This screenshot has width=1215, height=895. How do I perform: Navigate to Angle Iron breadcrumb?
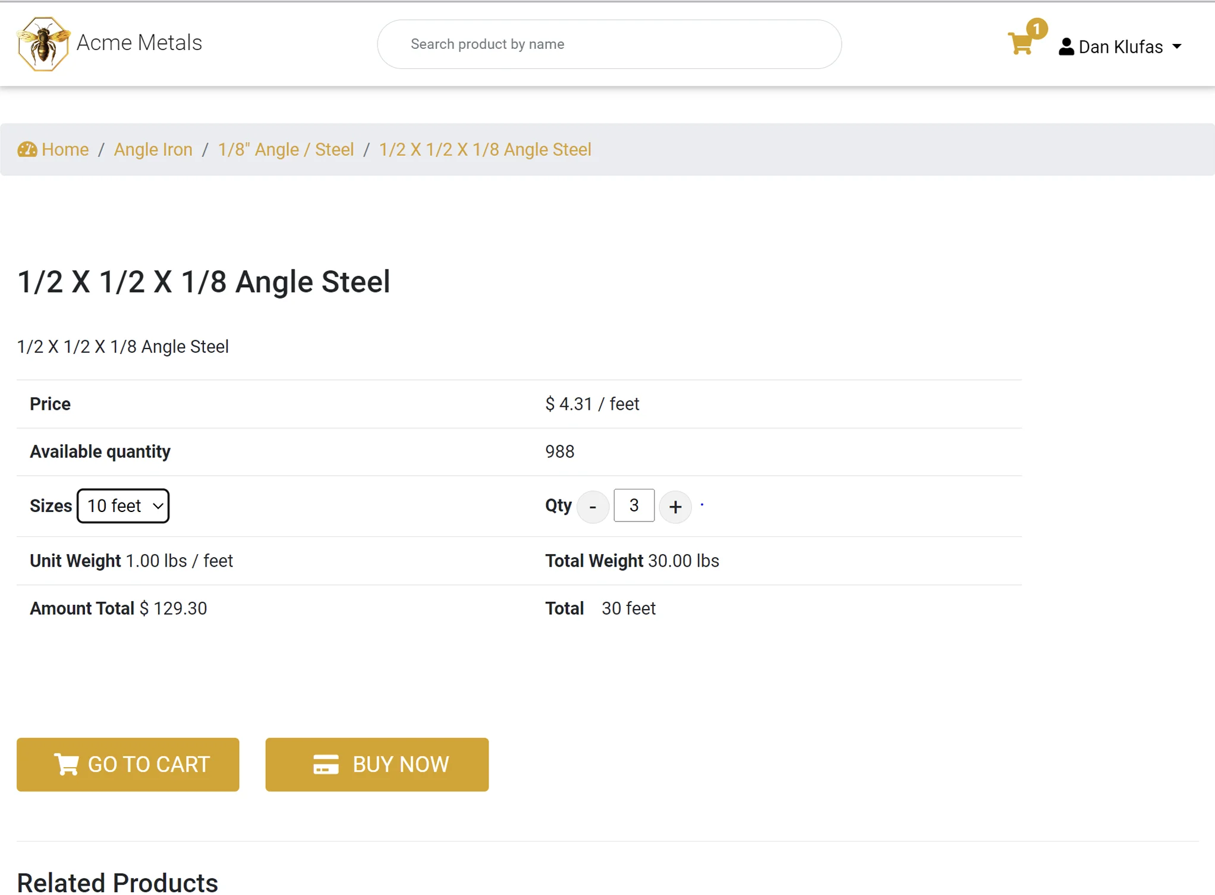click(153, 149)
